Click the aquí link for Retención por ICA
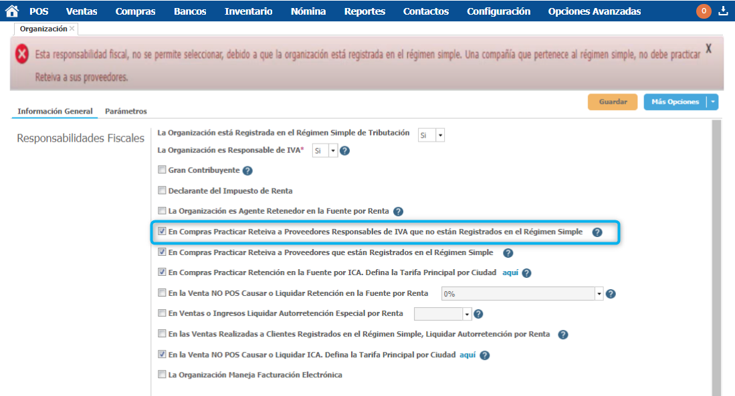735x396 pixels. tap(510, 272)
